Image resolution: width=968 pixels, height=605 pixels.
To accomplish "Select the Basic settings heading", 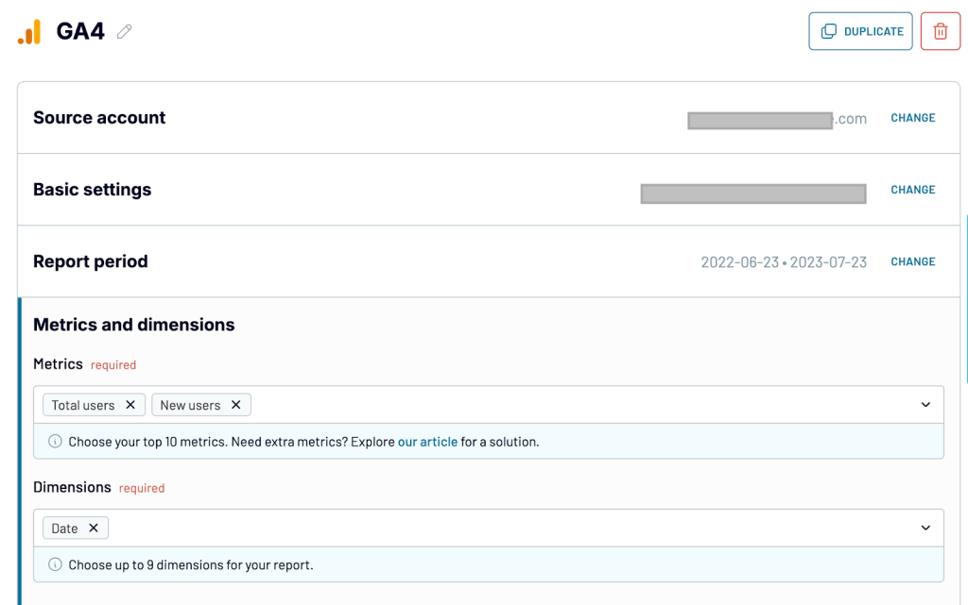I will (x=92, y=190).
